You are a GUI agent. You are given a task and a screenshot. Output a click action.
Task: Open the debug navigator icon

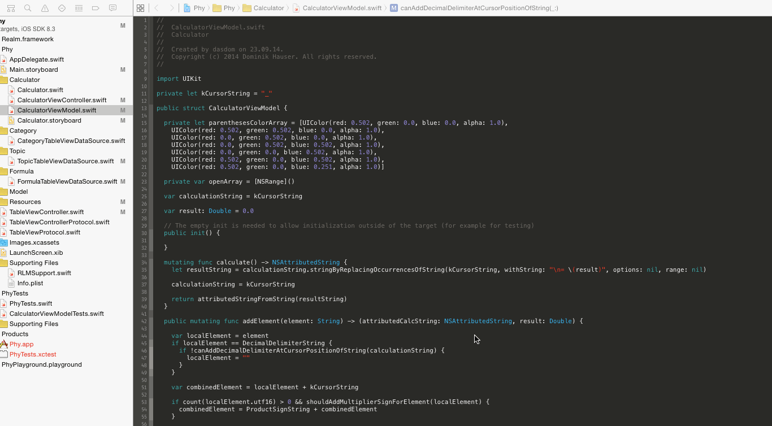[79, 8]
